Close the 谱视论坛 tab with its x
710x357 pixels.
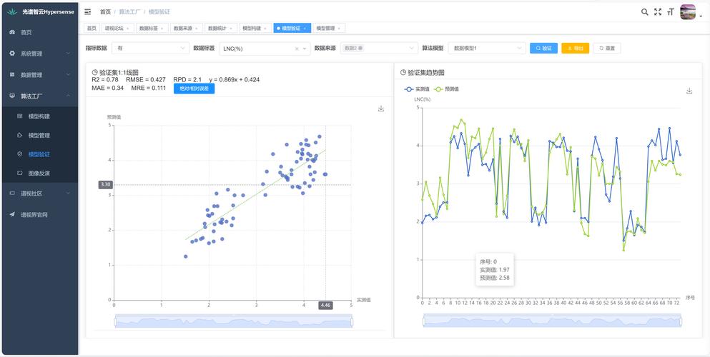pyautogui.click(x=128, y=29)
